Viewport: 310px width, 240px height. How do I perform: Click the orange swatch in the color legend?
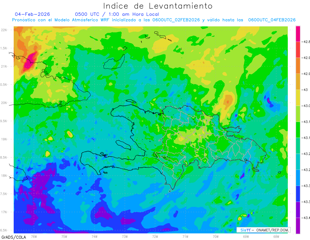pos(298,66)
